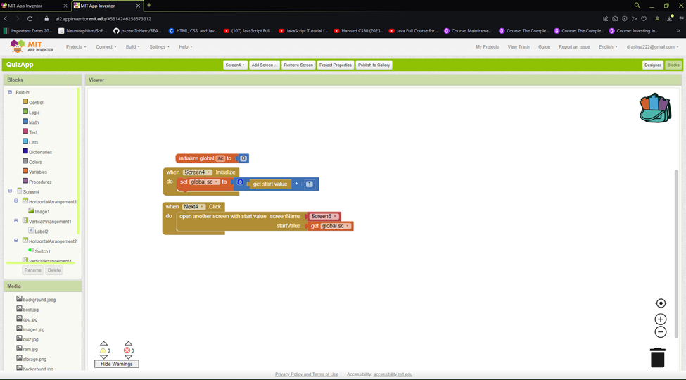Zoom out with the minus icon
This screenshot has height=380, width=686.
pos(661,332)
